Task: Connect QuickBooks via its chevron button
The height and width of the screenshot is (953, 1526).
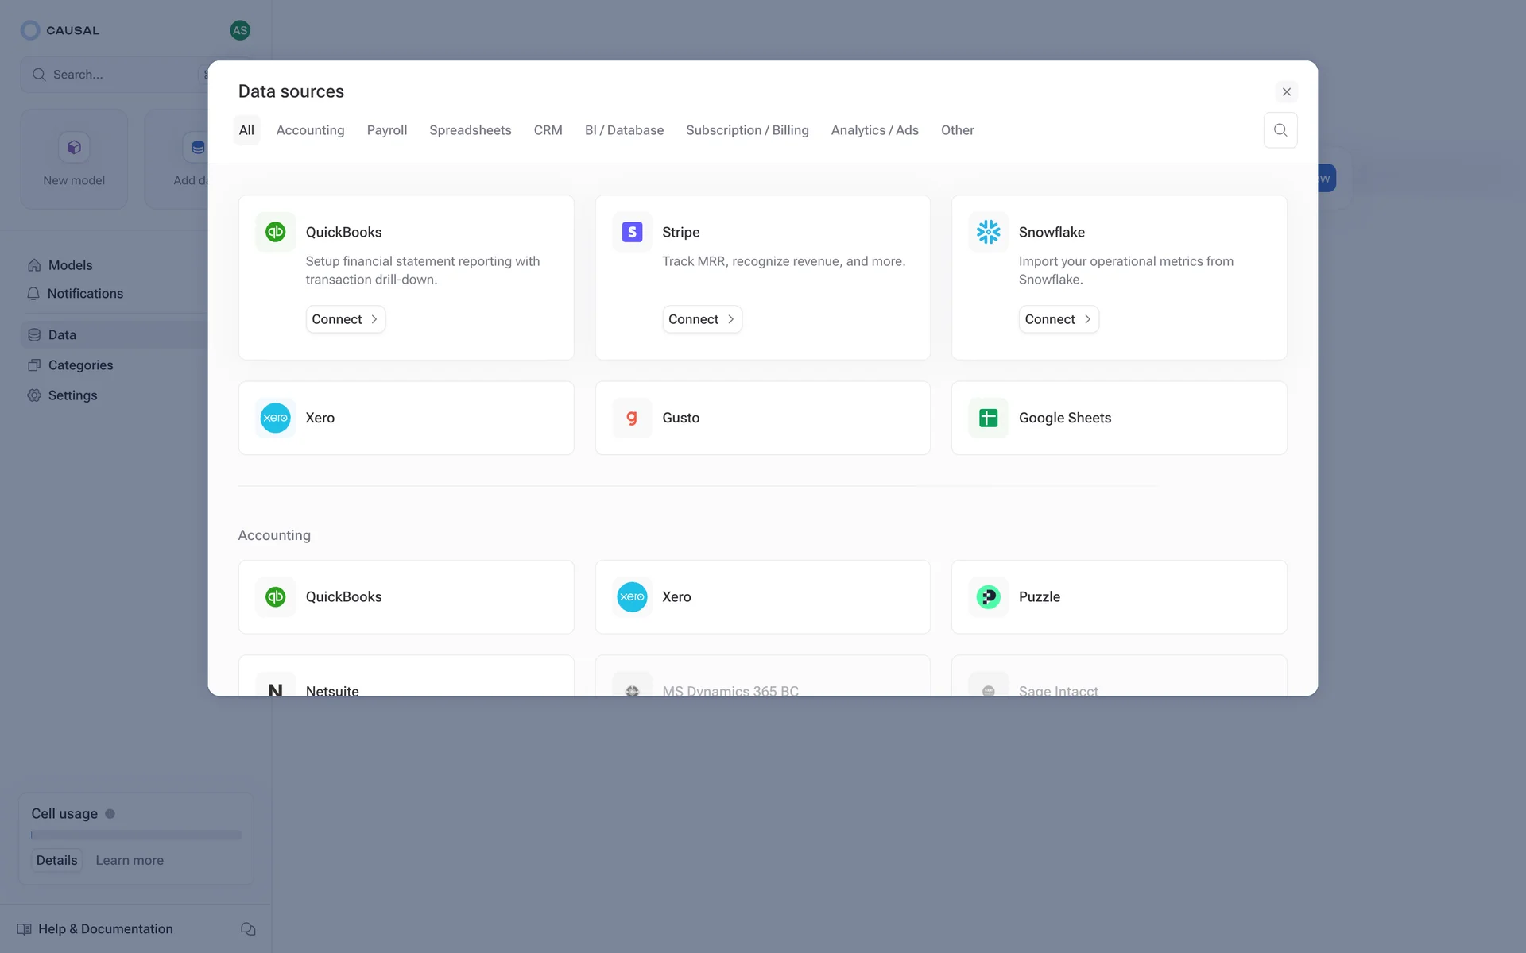Action: pos(346,319)
